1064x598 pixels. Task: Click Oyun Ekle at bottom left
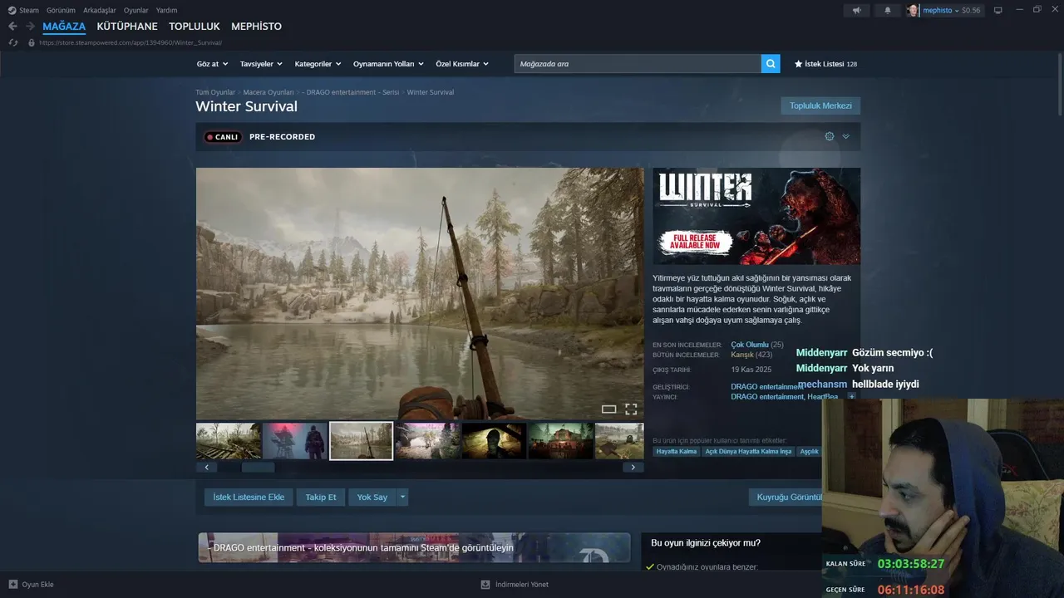[x=31, y=585]
